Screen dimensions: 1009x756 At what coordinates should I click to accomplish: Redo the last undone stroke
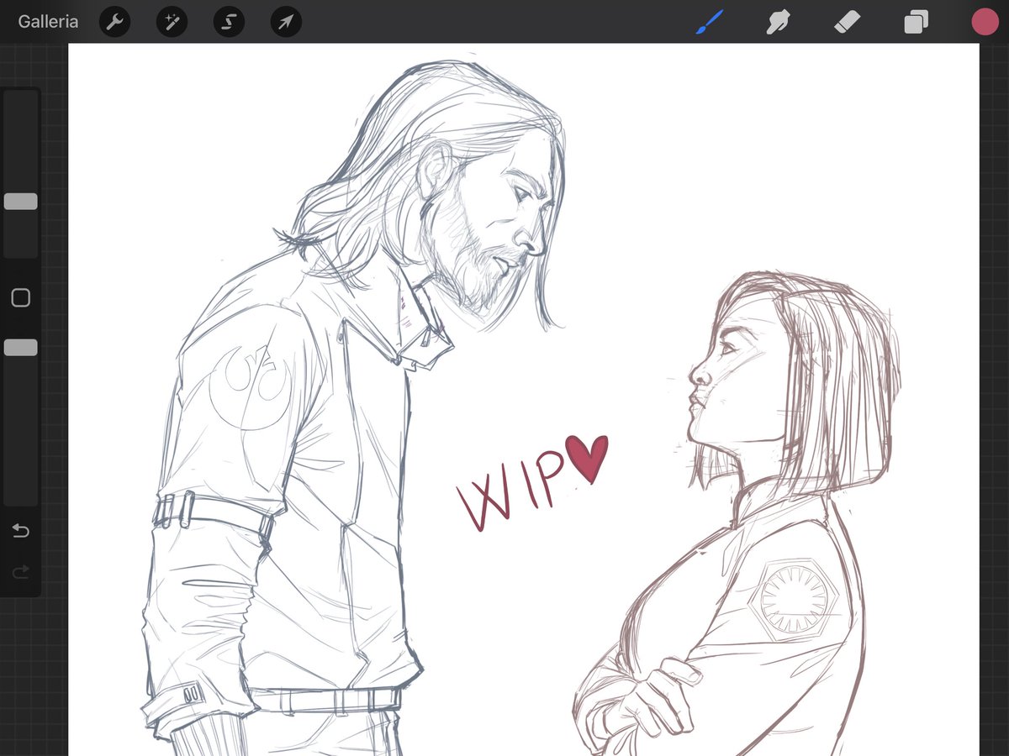(21, 572)
